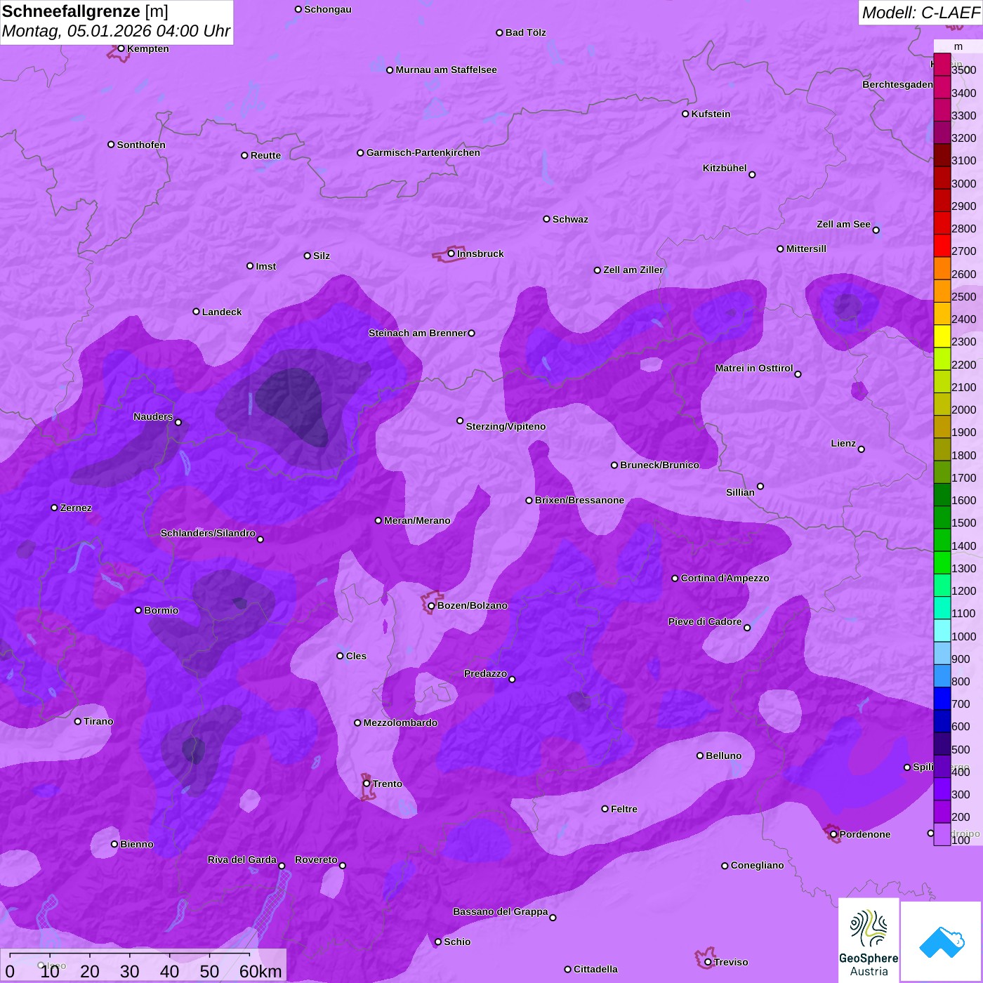Click the Bassano del Grappa label
983x983 pixels.
pyautogui.click(x=501, y=911)
